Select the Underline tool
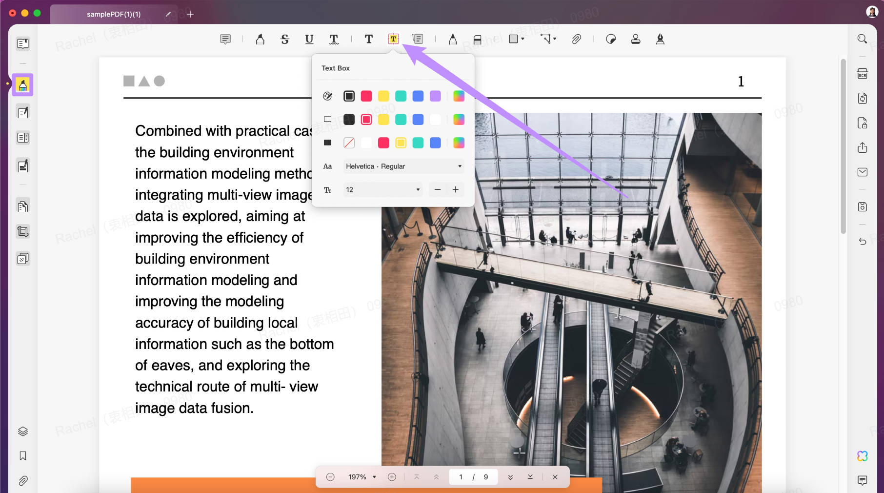The width and height of the screenshot is (884, 493). (309, 39)
